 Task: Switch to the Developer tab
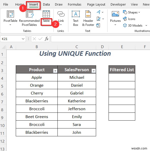[118, 4]
